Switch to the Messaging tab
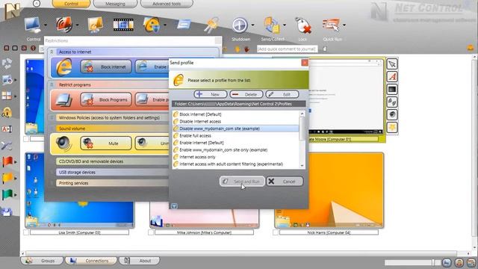Image resolution: width=478 pixels, height=269 pixels. [115, 4]
